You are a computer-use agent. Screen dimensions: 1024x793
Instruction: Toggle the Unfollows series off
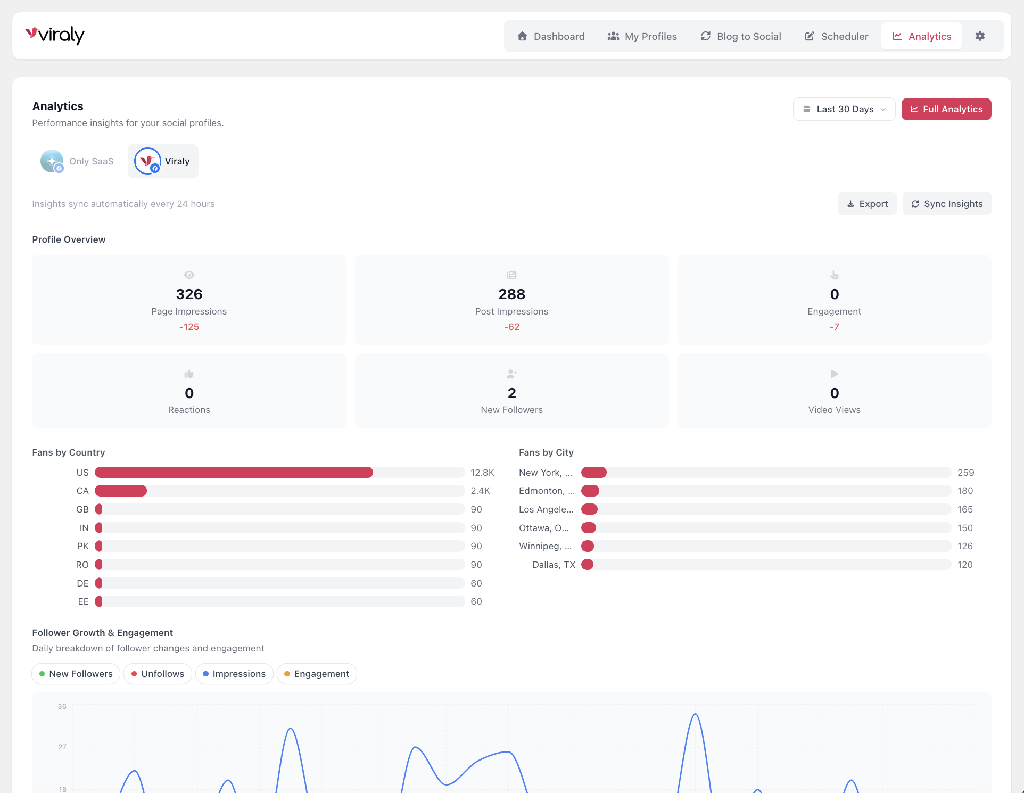coord(158,674)
